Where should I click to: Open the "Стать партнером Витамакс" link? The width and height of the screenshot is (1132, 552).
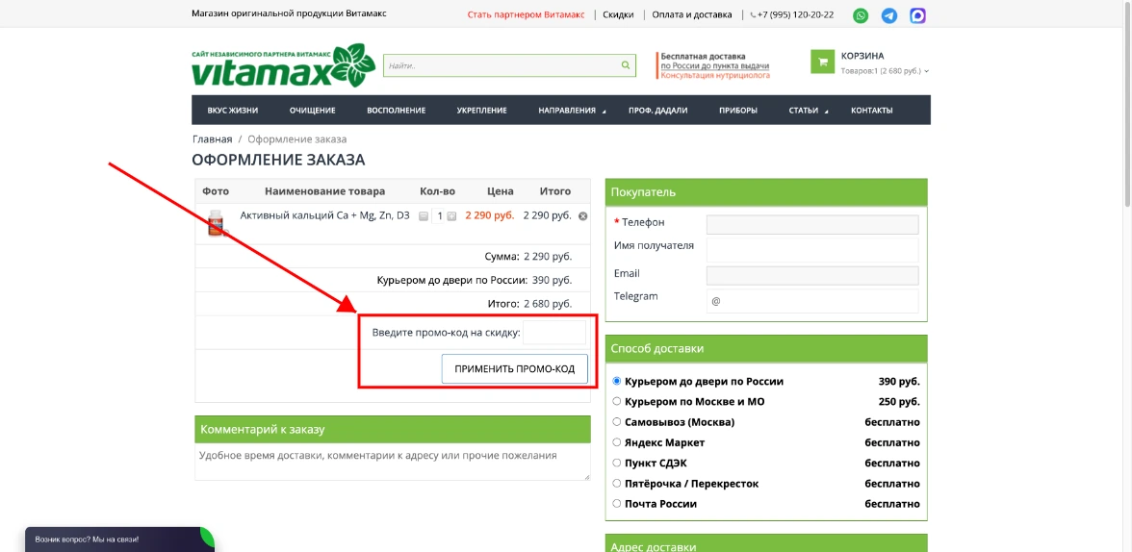click(526, 15)
